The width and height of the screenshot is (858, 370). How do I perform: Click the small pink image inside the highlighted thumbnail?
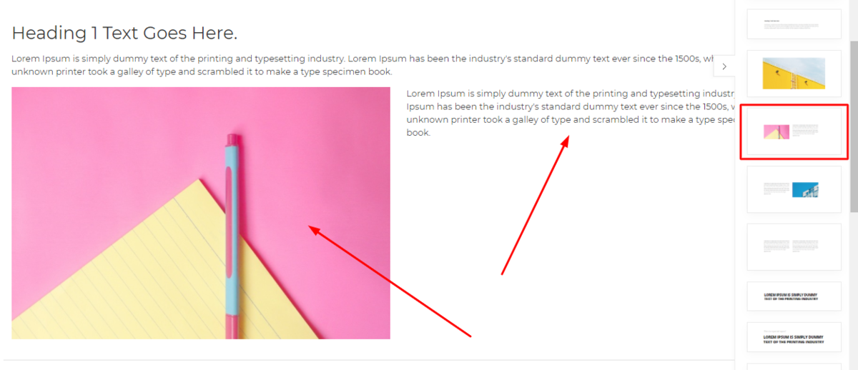point(776,131)
